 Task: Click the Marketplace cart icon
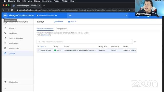point(5,82)
